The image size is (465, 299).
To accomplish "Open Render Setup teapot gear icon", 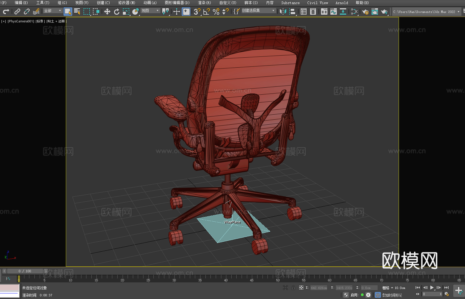I will [x=365, y=11].
